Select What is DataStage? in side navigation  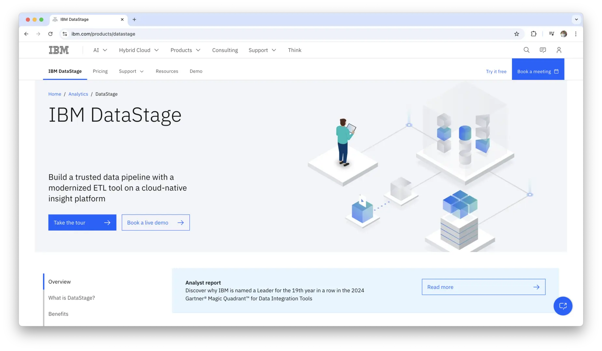[72, 298]
